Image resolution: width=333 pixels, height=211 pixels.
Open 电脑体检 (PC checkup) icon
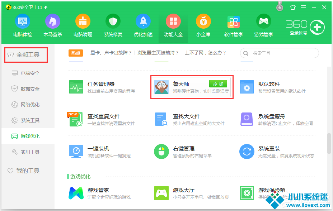pyautogui.click(x=23, y=21)
